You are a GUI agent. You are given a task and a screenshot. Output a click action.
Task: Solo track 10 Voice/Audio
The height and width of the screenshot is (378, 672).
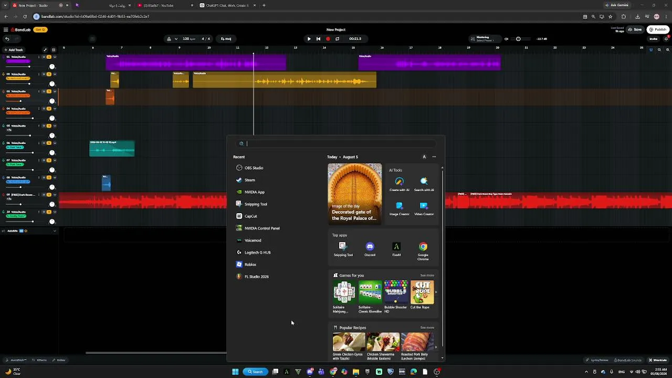[49, 212]
